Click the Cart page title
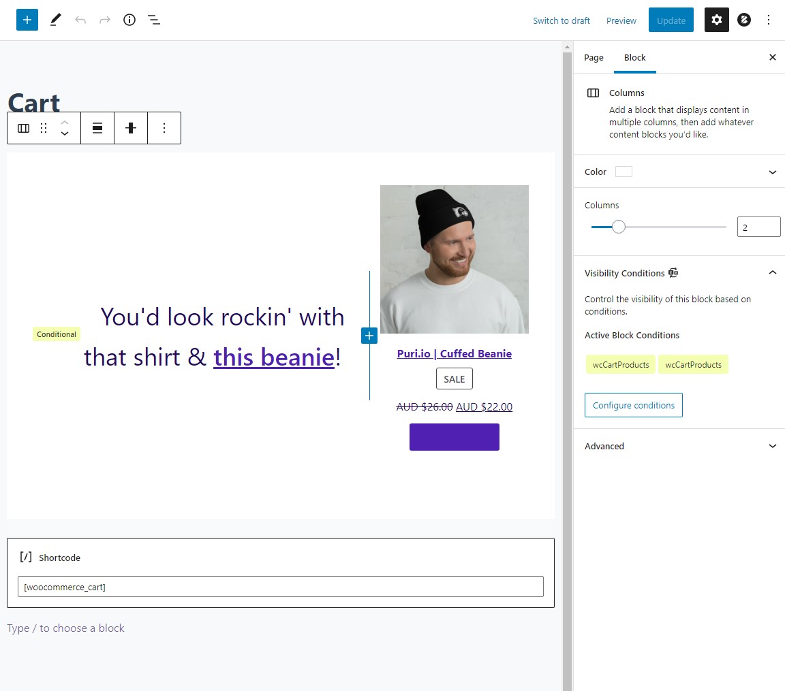The image size is (785, 691). (33, 102)
